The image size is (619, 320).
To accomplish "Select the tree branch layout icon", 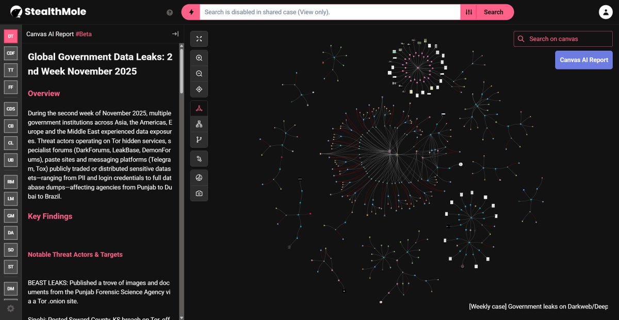I will point(199,140).
